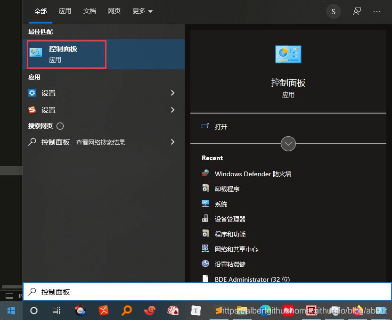
Task: Click the 程序和功能 icon
Action: tap(205, 233)
